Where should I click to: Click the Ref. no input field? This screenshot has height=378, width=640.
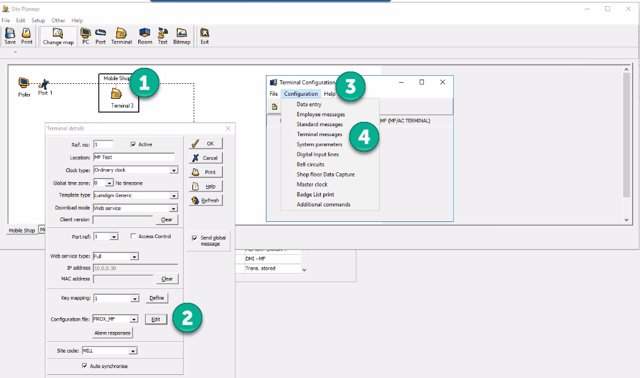pos(103,144)
